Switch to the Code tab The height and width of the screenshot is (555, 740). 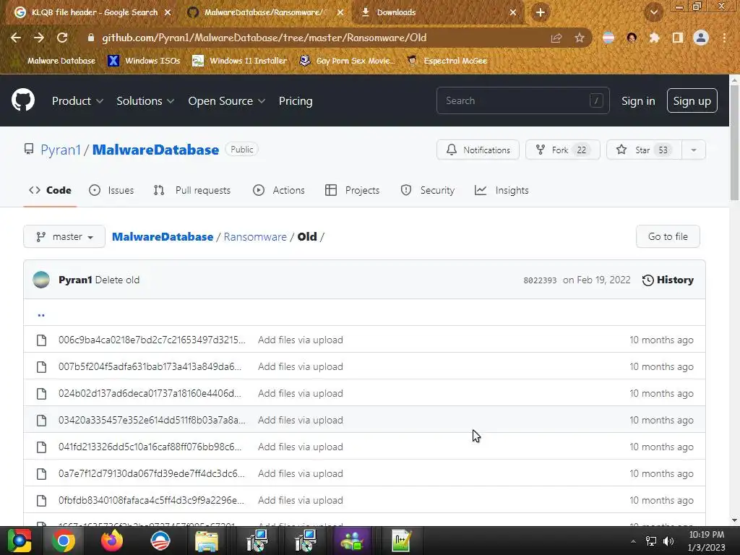[x=50, y=190]
